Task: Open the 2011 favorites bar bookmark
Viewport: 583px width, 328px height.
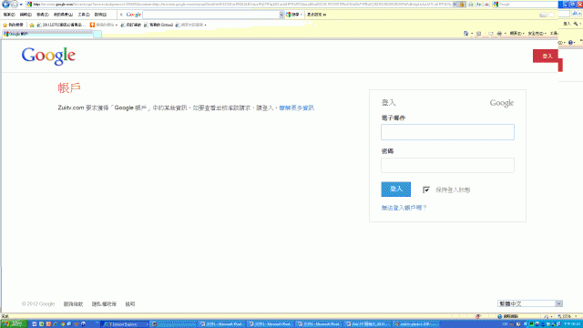Action: click(x=61, y=25)
